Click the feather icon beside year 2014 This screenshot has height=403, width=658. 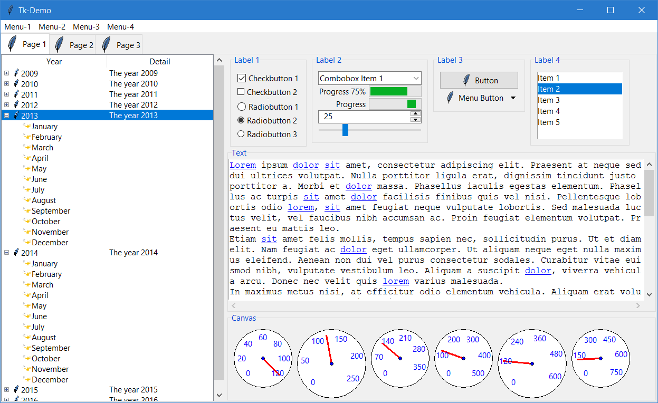click(x=16, y=253)
